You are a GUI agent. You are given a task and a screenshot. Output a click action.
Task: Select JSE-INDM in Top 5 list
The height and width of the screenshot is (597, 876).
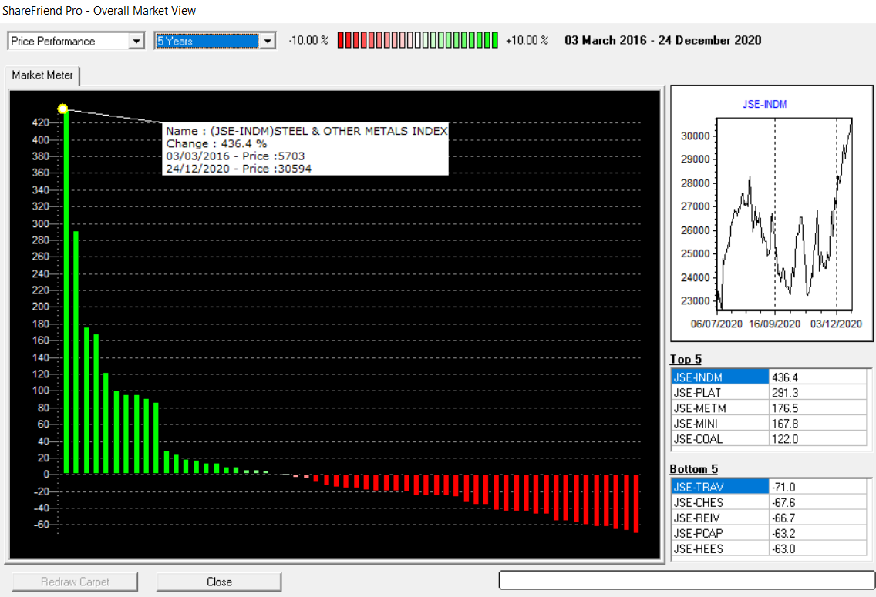pyautogui.click(x=720, y=377)
